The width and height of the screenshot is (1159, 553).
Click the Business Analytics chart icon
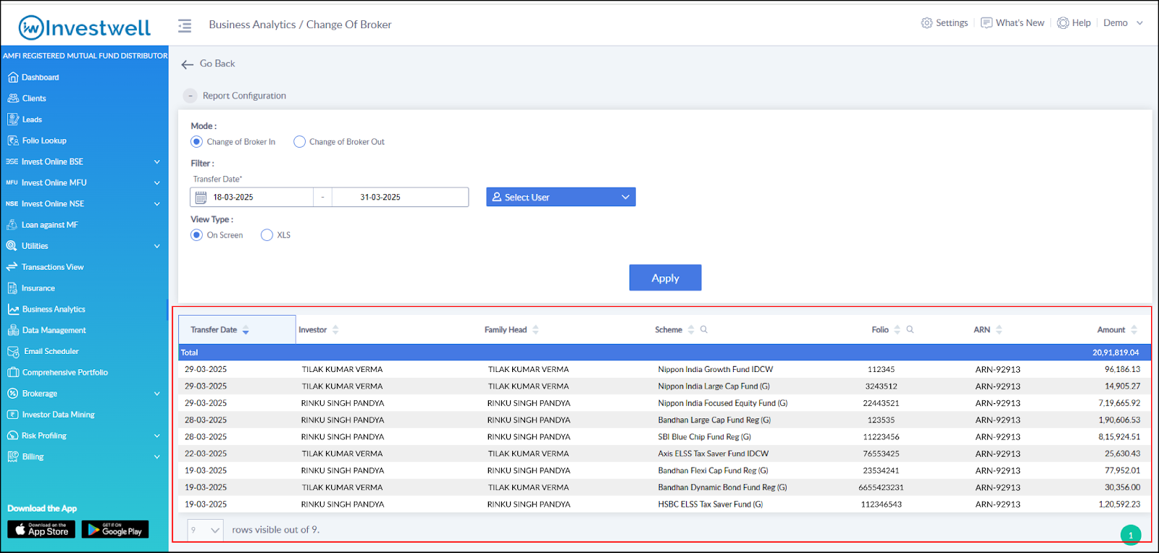pyautogui.click(x=13, y=309)
